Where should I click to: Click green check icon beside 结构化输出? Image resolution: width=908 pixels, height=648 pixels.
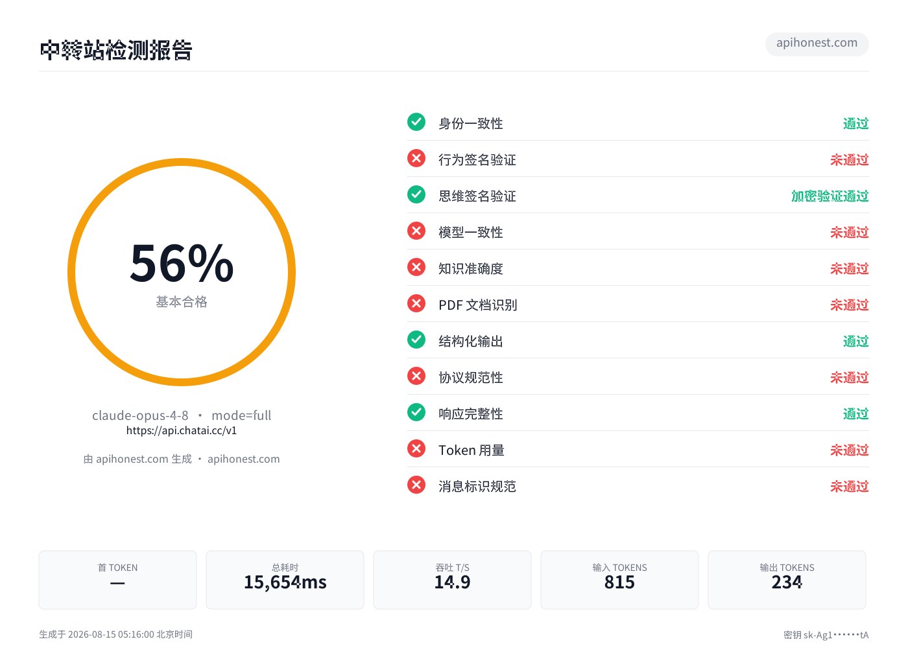(416, 340)
